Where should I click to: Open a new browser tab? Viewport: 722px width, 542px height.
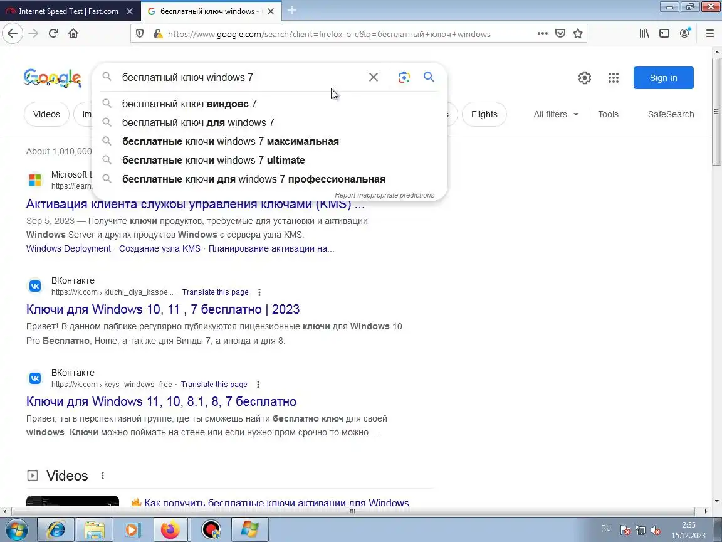point(292,10)
